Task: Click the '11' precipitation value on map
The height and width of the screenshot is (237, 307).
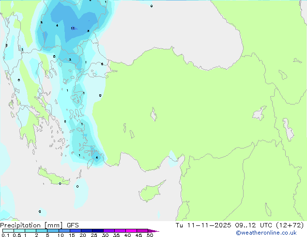Action: (73, 29)
